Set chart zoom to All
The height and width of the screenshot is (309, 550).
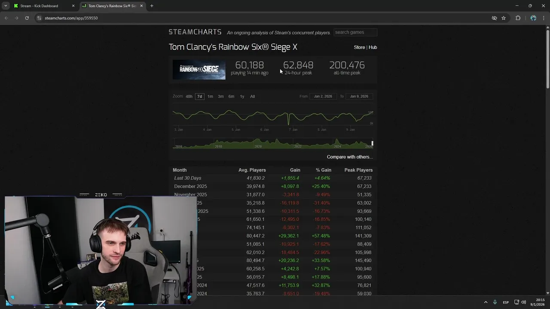252,97
